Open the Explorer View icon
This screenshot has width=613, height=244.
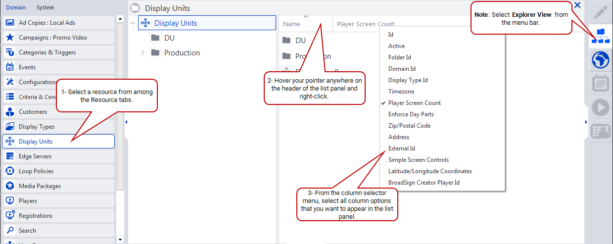(600, 36)
